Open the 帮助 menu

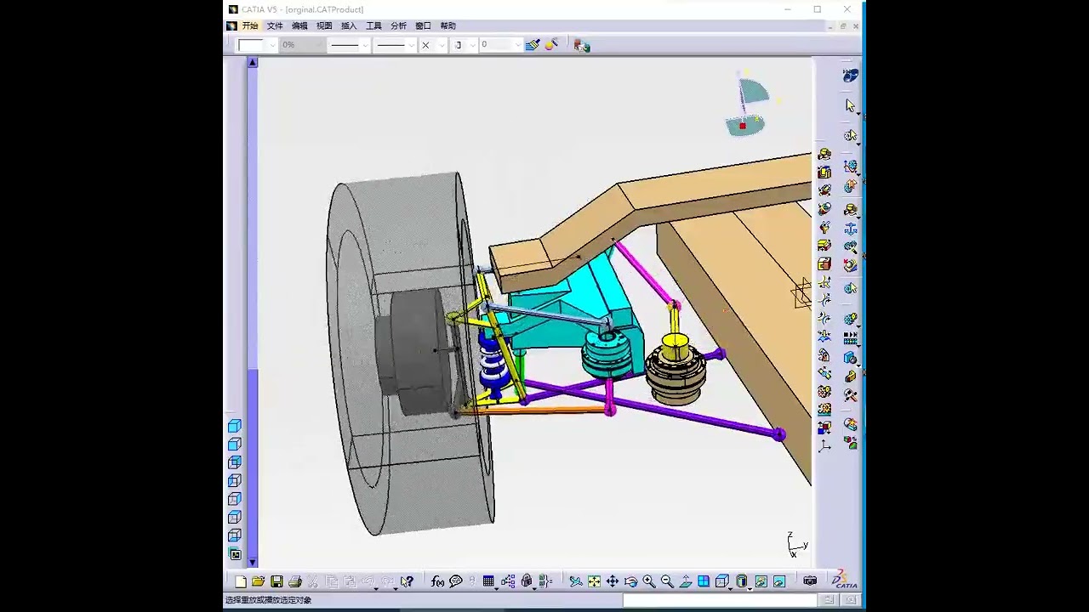[448, 26]
